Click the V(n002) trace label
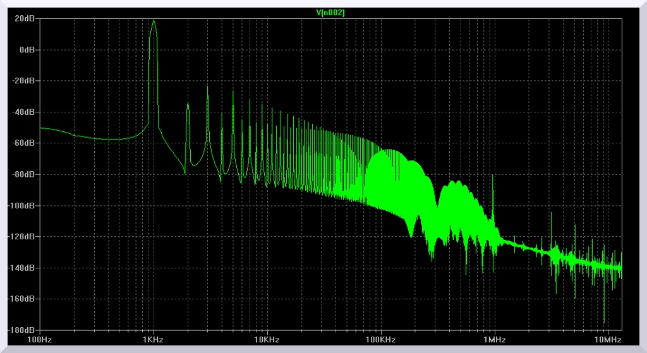This screenshot has width=647, height=353. [x=330, y=13]
